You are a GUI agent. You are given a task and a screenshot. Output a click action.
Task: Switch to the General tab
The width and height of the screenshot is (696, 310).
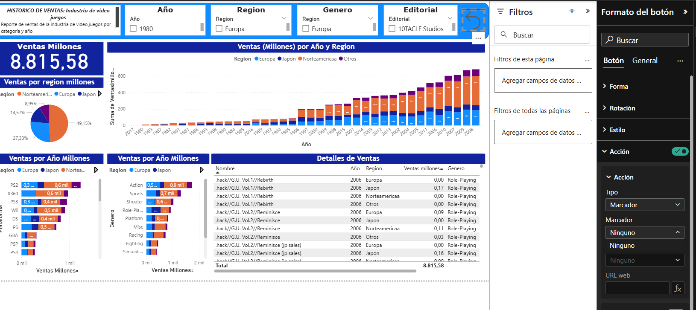(x=644, y=61)
